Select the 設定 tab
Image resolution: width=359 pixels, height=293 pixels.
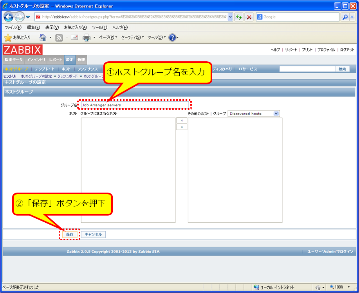70,60
